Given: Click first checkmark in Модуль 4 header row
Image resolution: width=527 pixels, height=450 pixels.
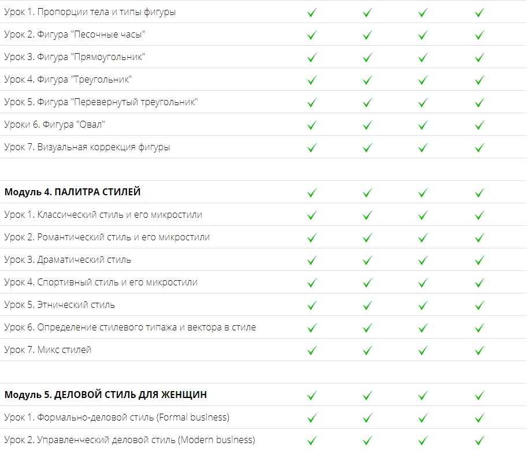Looking at the screenshot, I should tap(312, 193).
